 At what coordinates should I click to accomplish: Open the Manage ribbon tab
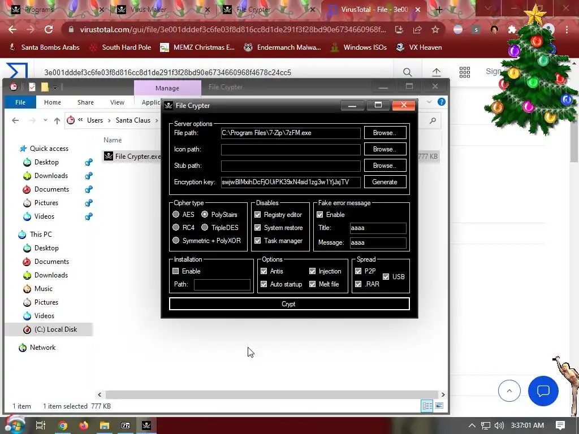[167, 88]
